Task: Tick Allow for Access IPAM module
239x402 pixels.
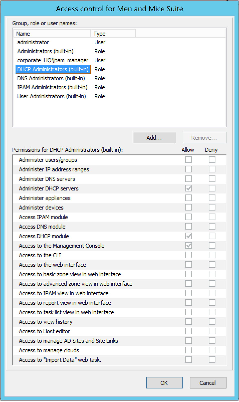Action: click(188, 217)
